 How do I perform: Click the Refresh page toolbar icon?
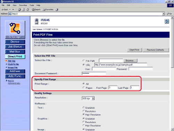click(24, 10)
